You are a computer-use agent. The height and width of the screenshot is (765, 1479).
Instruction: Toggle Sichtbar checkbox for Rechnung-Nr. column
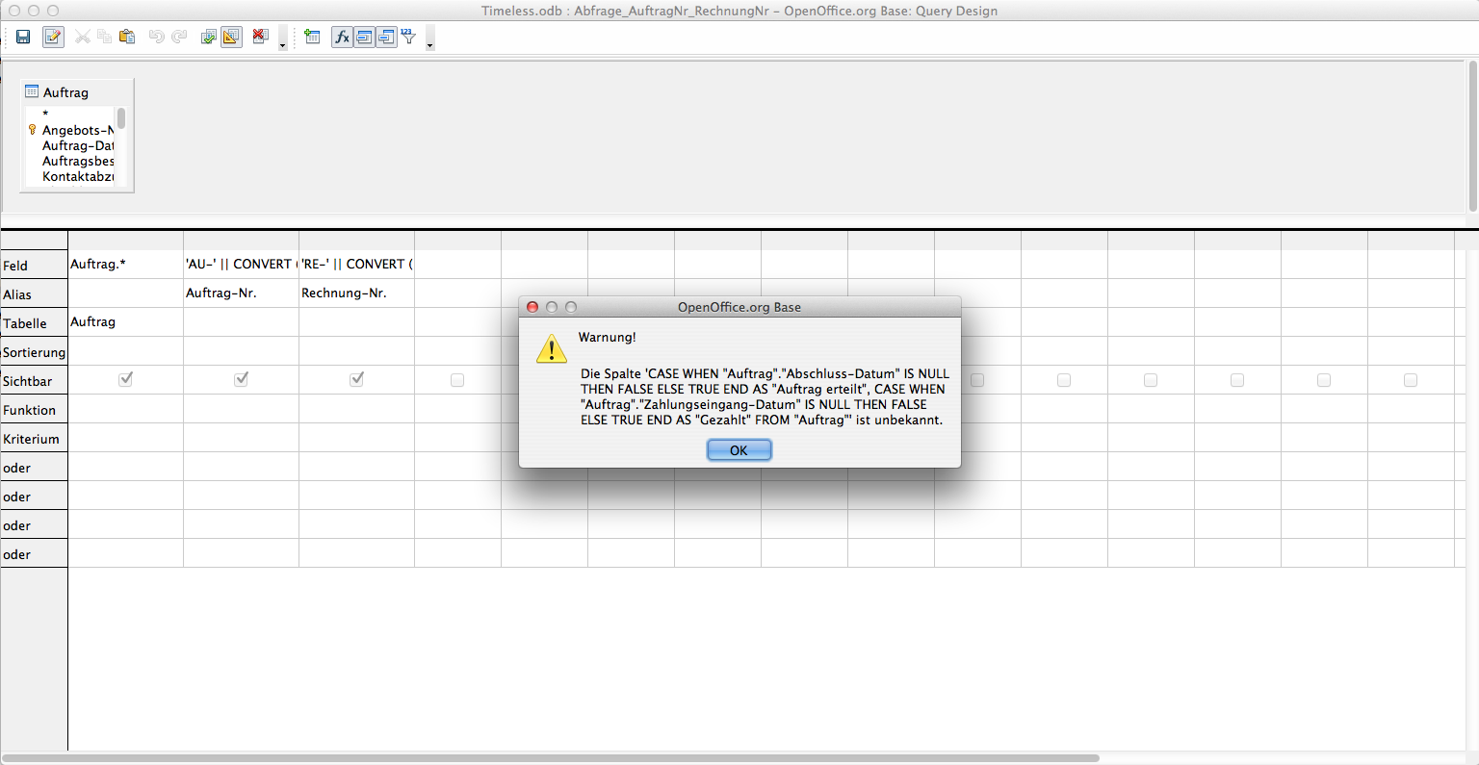point(356,380)
